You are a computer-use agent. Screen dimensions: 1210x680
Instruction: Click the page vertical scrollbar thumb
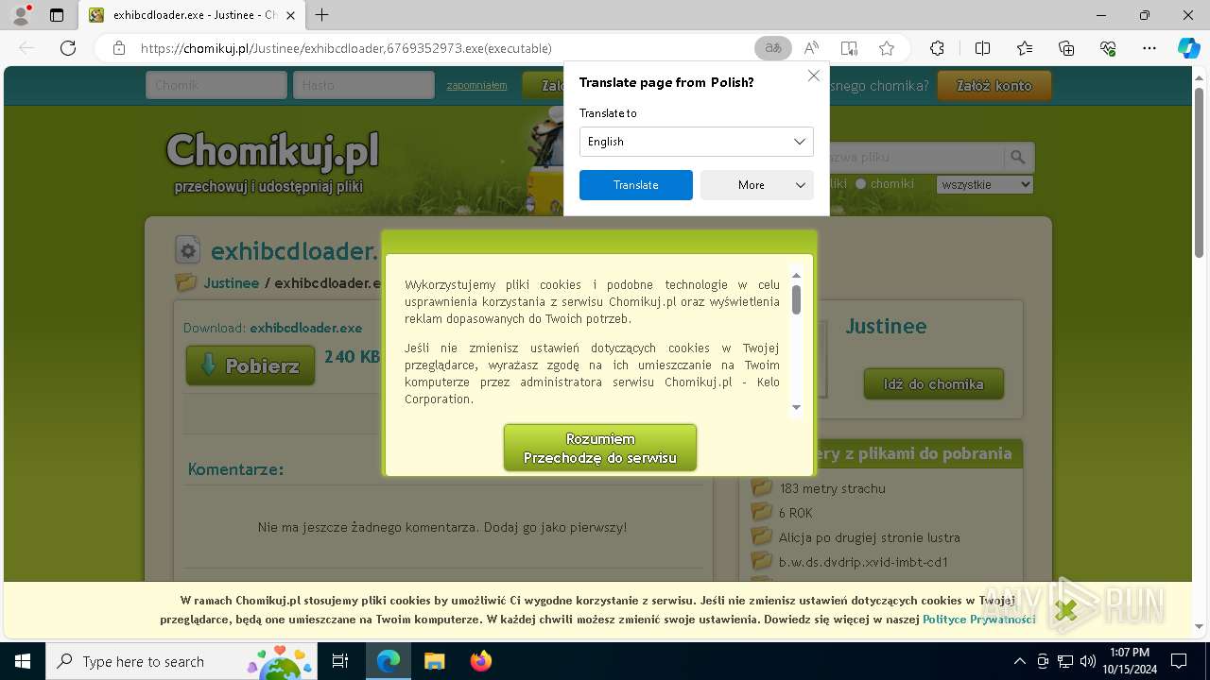(x=1200, y=171)
